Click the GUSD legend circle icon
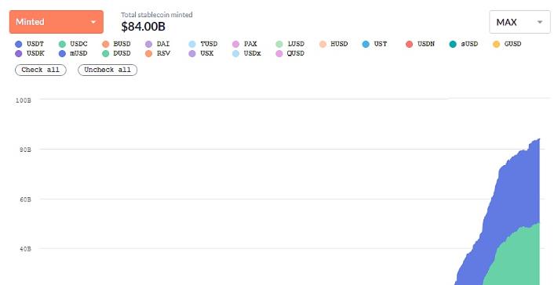Viewport: 558px width, 285px height. coord(496,44)
